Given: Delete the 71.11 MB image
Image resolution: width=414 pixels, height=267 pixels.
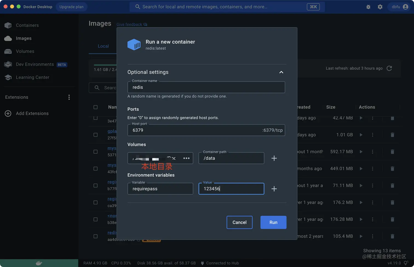Looking at the screenshot, I should (392, 186).
